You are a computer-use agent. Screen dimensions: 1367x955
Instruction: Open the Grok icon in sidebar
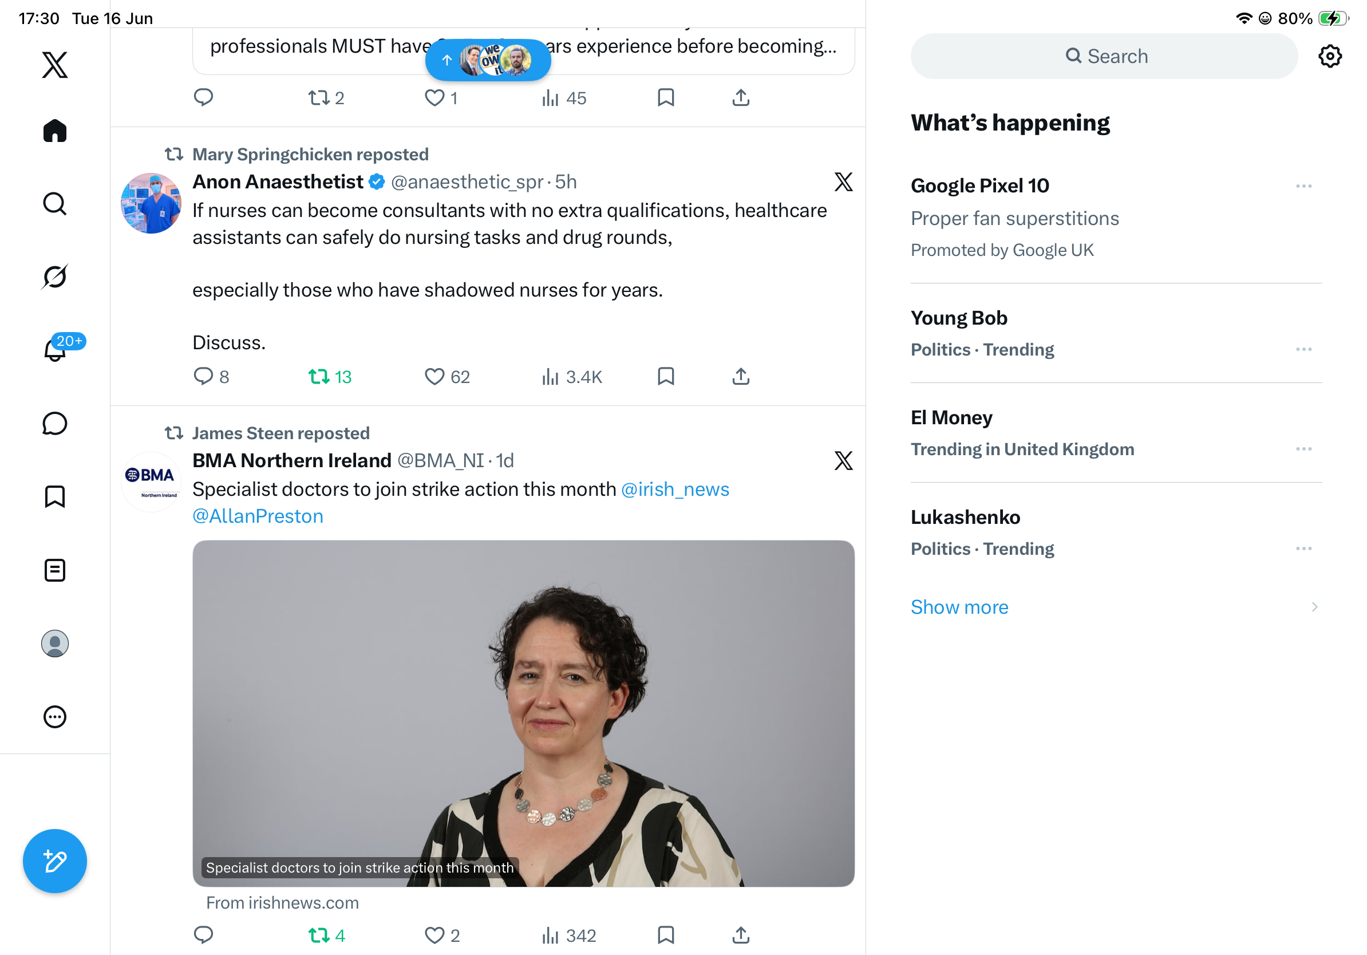tap(55, 277)
